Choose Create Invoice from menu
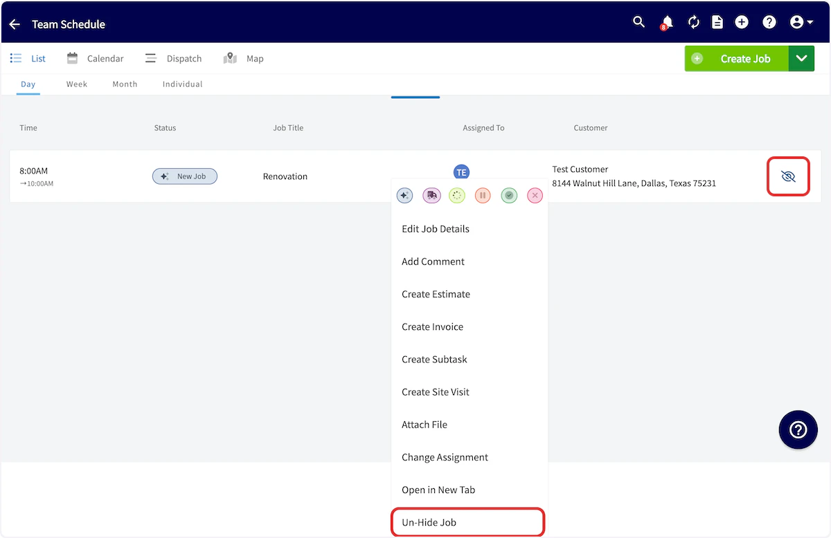This screenshot has height=538, width=831. (470, 326)
